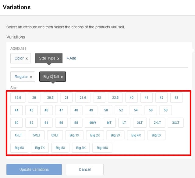The height and width of the screenshot is (178, 195).
Task: Pick the XLT size option
Action: click(140, 123)
